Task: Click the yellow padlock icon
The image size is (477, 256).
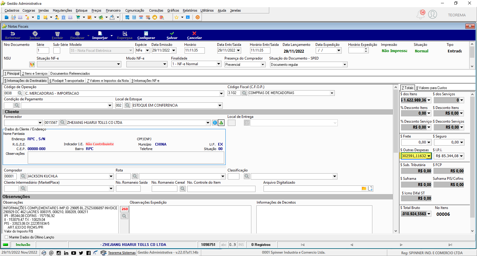Action: click(x=155, y=17)
